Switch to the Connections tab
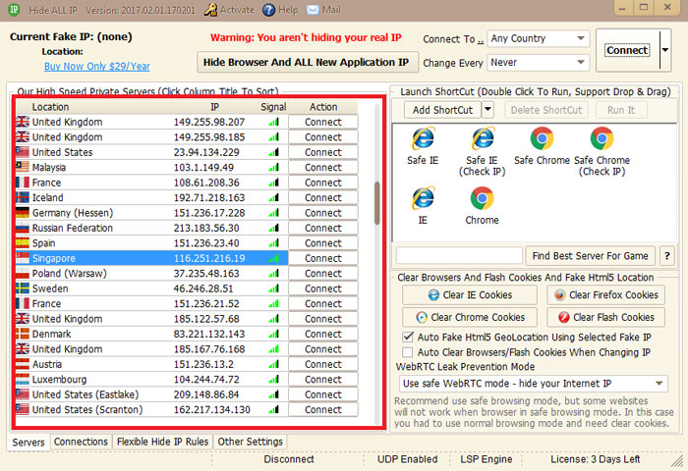The height and width of the screenshot is (471, 688). pos(81,443)
